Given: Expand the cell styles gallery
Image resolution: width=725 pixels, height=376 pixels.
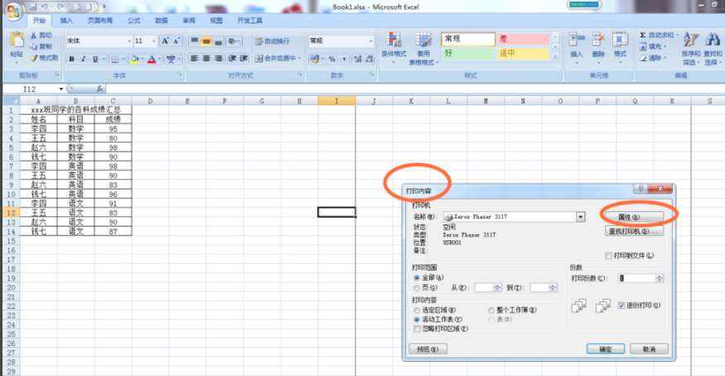Looking at the screenshot, I should pos(555,57).
